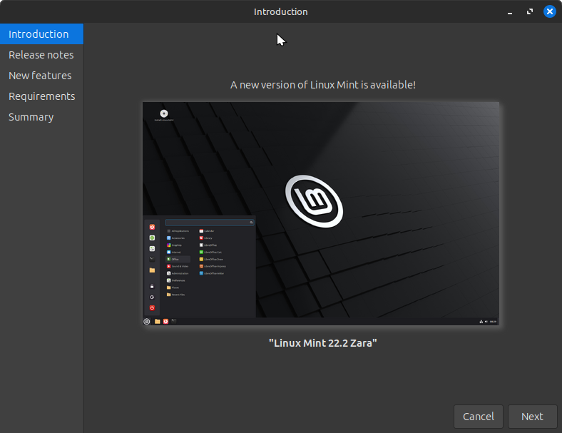Minimize the Introduction window

coord(510,12)
